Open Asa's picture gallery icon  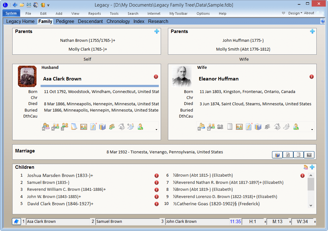[83, 127]
